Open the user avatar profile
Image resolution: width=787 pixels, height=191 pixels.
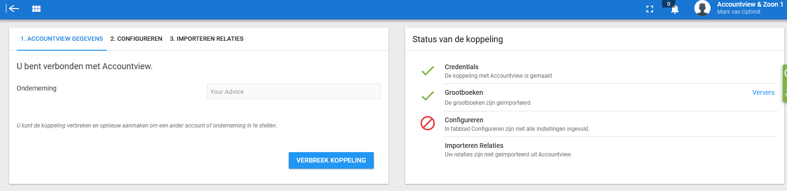click(702, 8)
